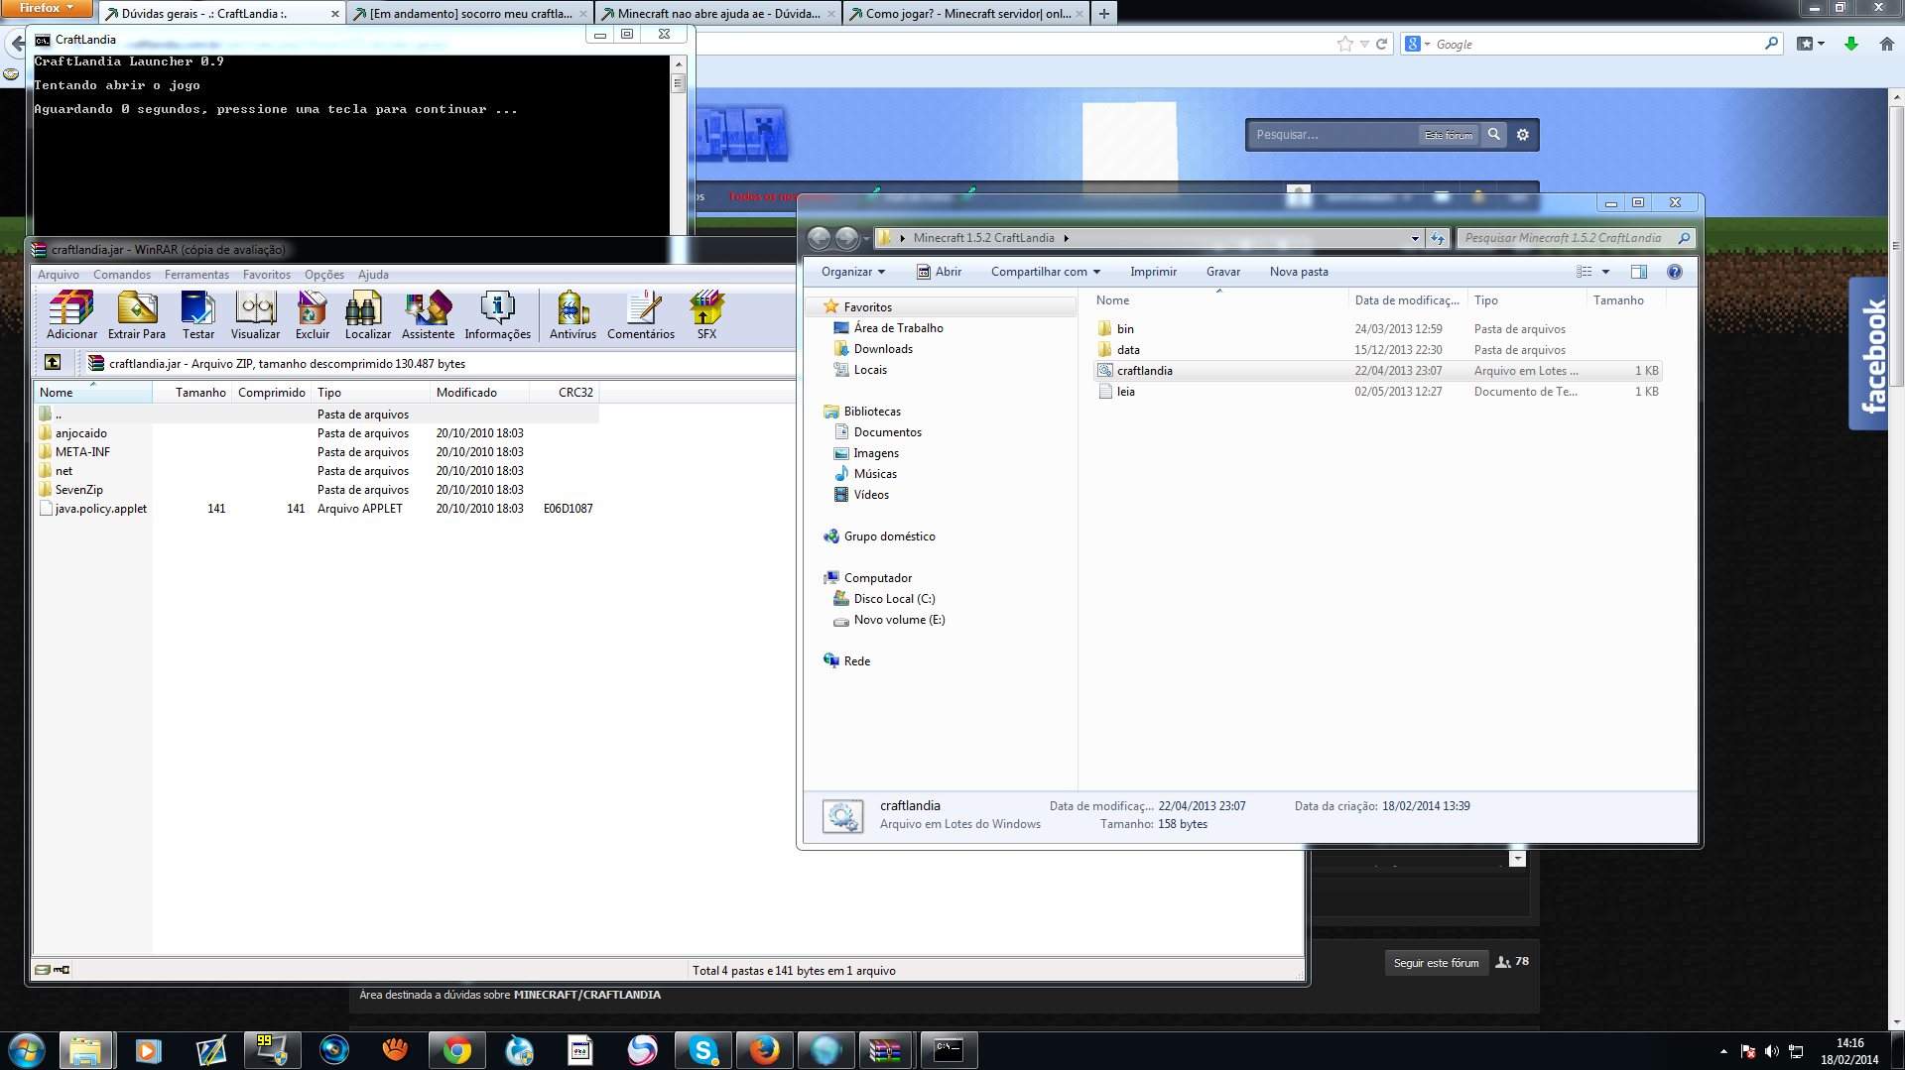Image resolution: width=1905 pixels, height=1070 pixels.
Task: Open the Firefox menu button
Action: 47,8
